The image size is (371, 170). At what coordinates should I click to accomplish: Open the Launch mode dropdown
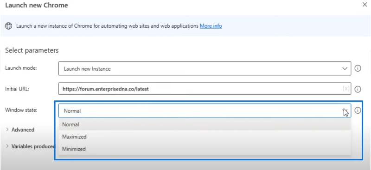(x=205, y=69)
